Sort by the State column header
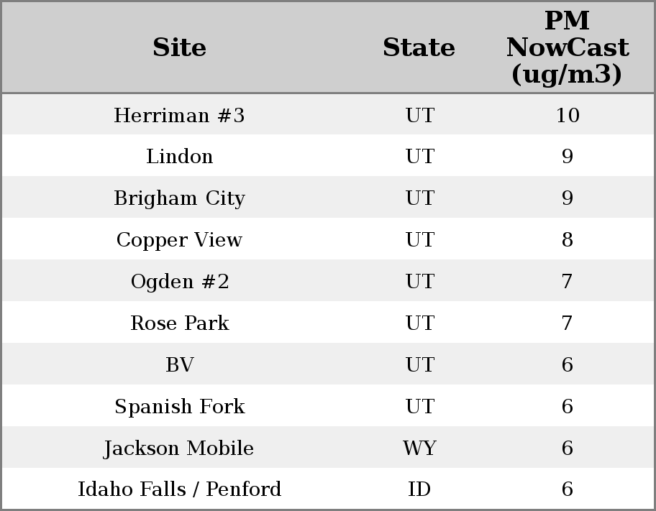Viewport: 656px width, 511px height. (419, 48)
